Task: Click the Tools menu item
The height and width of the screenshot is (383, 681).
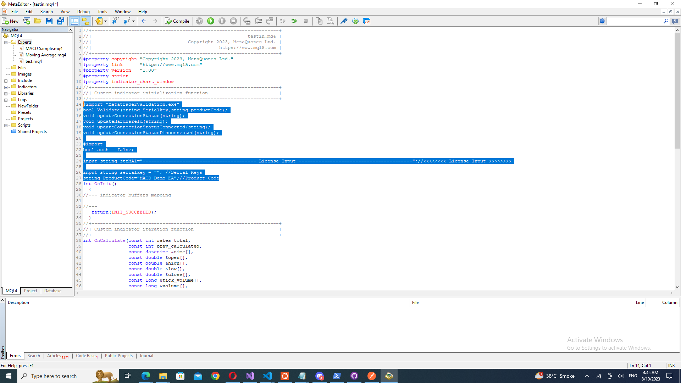Action: (102, 12)
